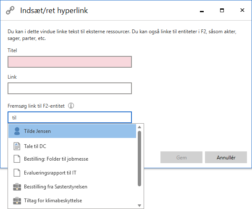
Task: Click the suggestion list scroll down arrow
Action: 139,206
